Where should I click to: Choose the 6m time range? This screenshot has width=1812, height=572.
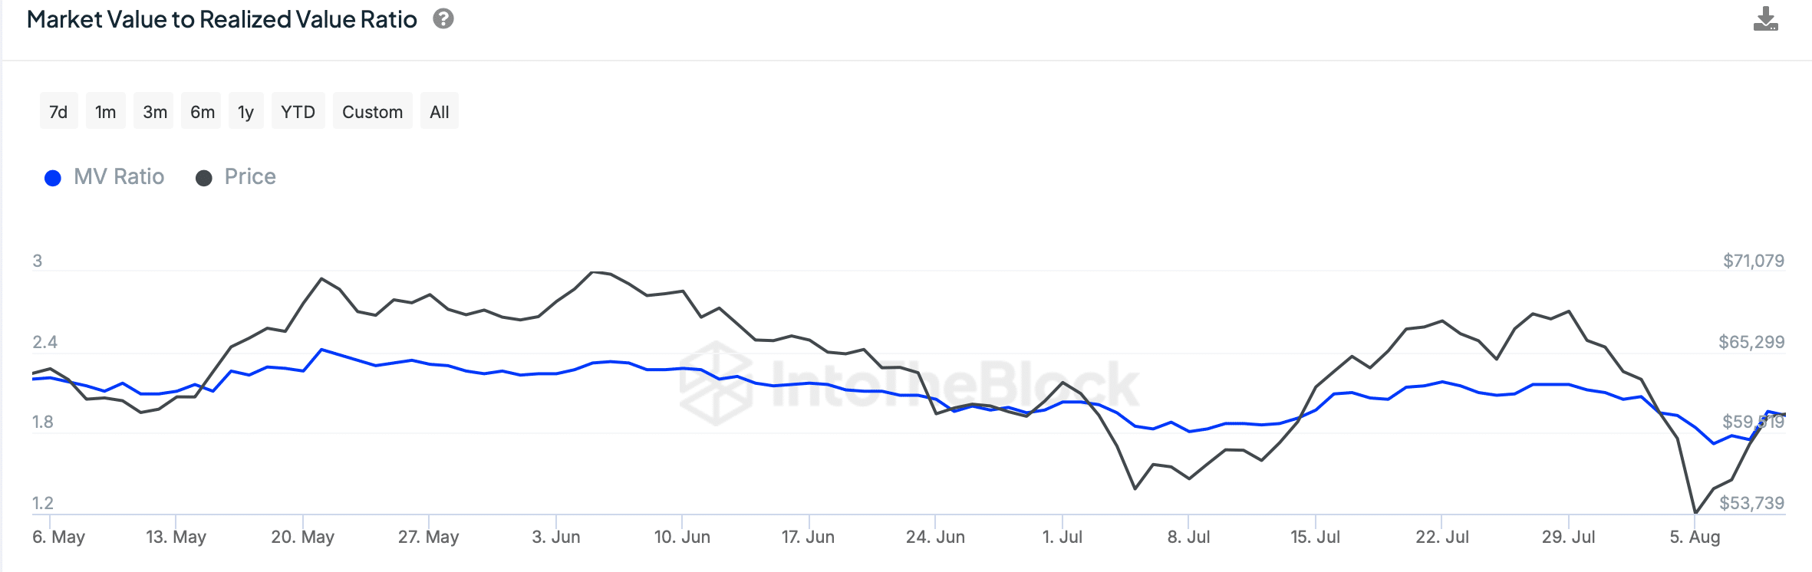click(202, 112)
